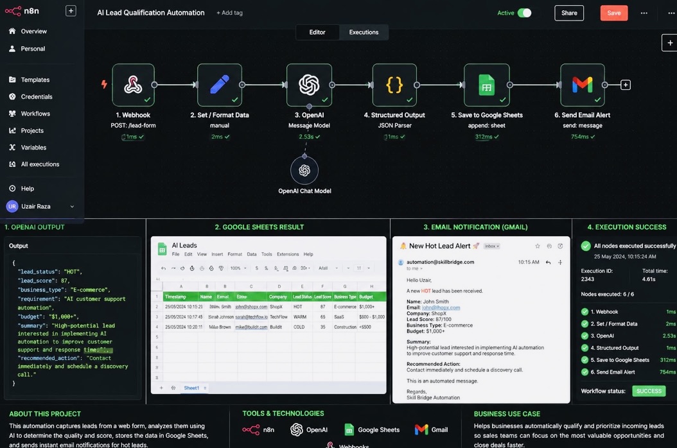Open the email link in the lead email

pyautogui.click(x=441, y=307)
